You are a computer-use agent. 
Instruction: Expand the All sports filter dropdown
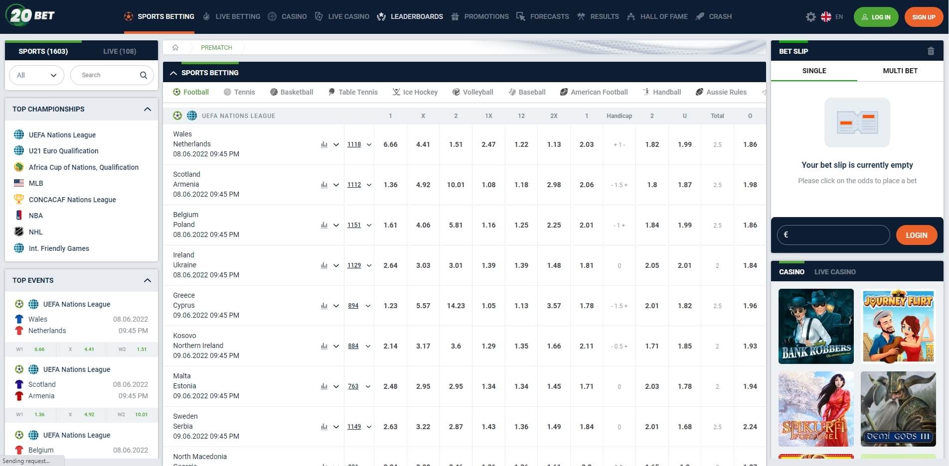tap(36, 75)
